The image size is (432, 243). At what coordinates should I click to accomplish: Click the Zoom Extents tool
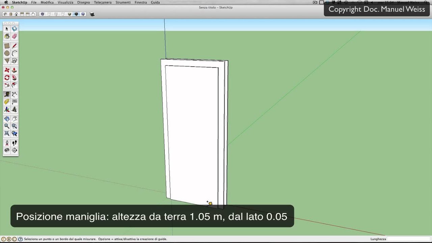7,134
